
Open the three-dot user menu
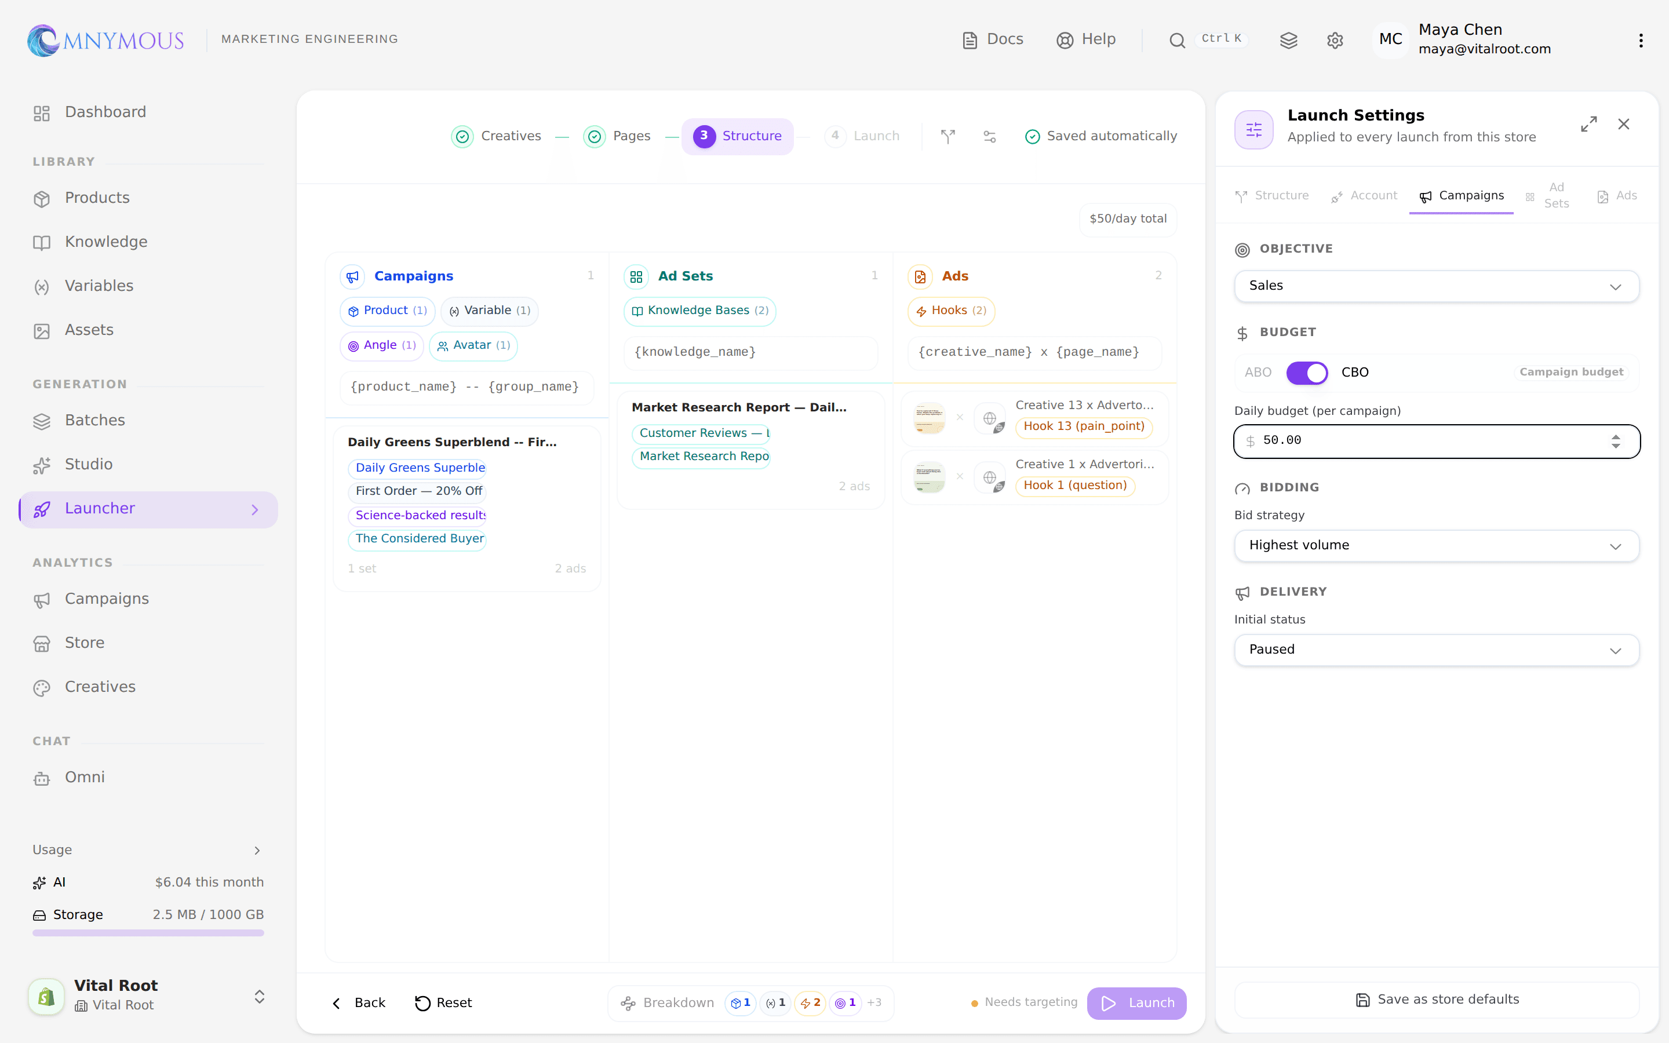(x=1641, y=41)
